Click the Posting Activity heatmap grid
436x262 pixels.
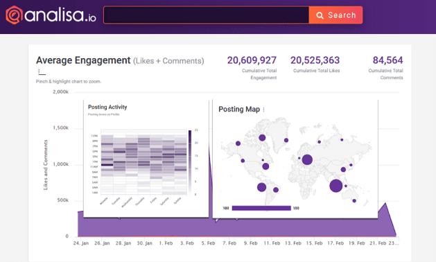143,162
